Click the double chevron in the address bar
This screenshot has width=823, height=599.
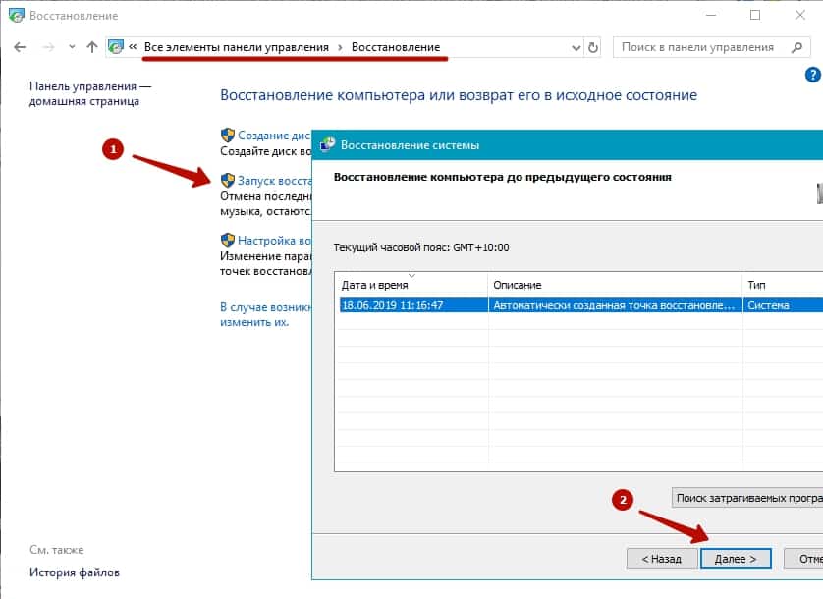click(x=133, y=47)
